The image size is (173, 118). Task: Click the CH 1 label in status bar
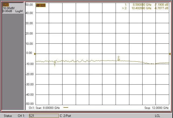pos(22,116)
